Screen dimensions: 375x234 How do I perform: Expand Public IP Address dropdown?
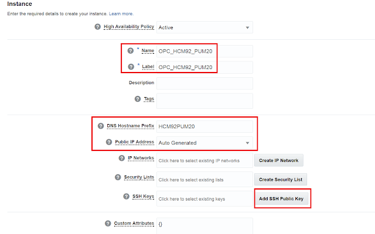click(204, 143)
